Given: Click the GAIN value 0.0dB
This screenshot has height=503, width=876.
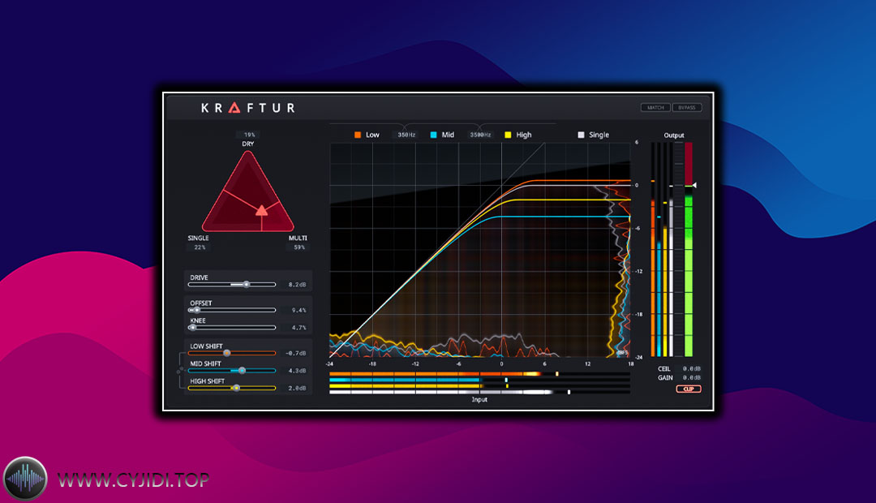Looking at the screenshot, I should tap(692, 378).
